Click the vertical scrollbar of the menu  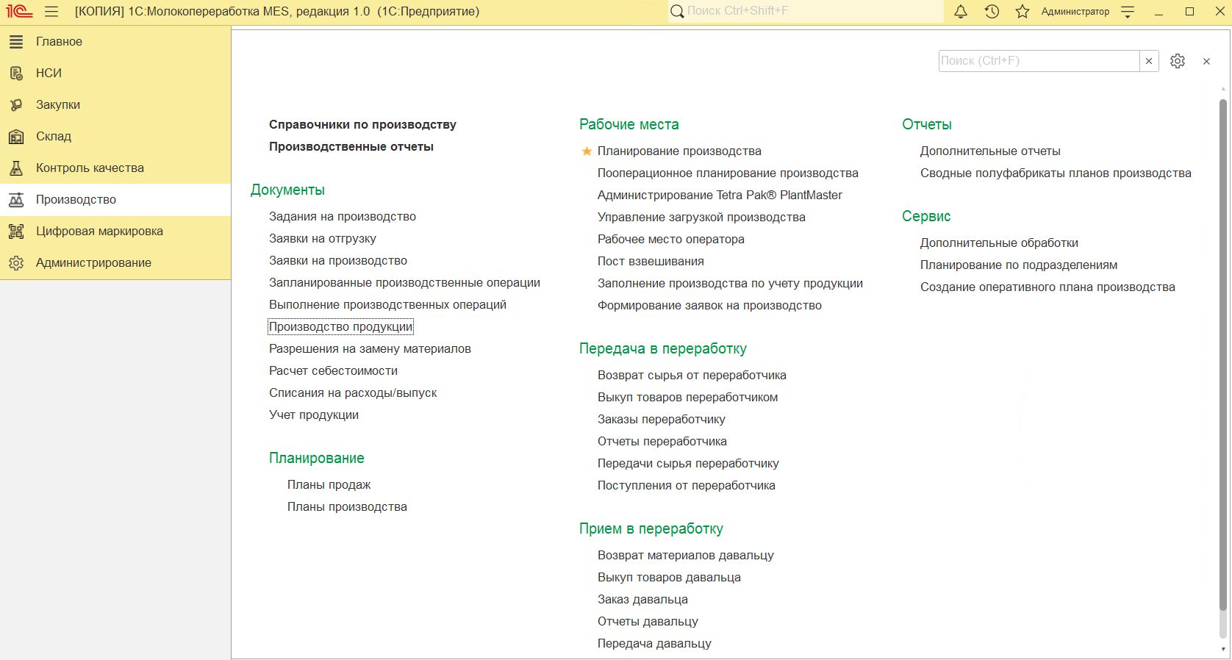pyautogui.click(x=1223, y=353)
